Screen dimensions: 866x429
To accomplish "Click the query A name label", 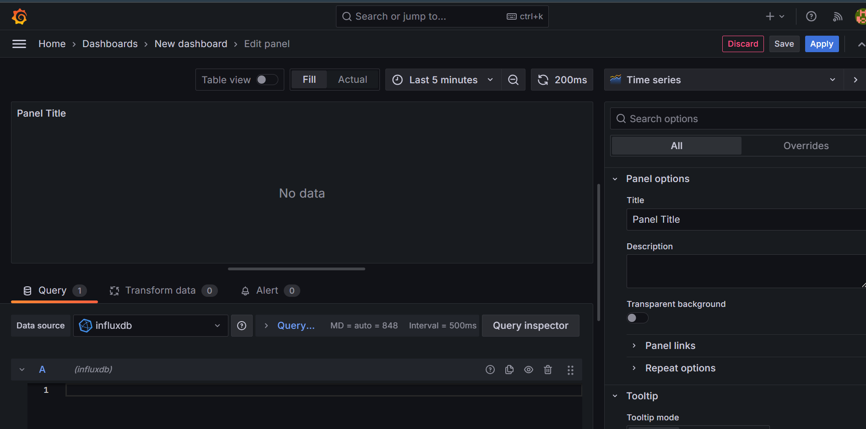I will click(x=42, y=370).
